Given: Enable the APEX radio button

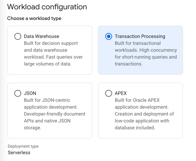Looking at the screenshot, I should coord(109,93).
